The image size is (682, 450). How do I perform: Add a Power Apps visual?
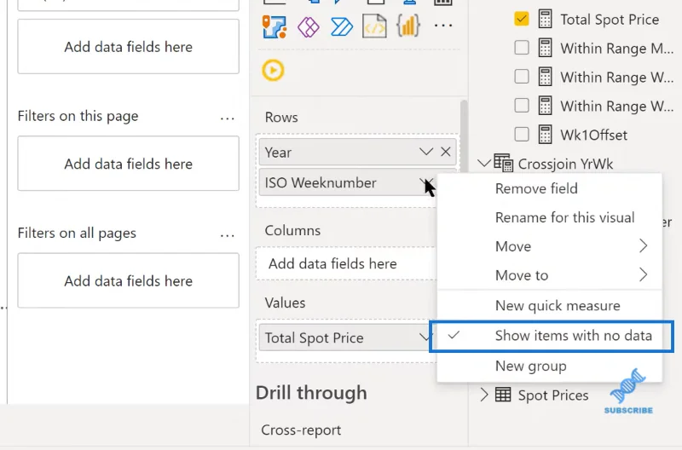(308, 27)
